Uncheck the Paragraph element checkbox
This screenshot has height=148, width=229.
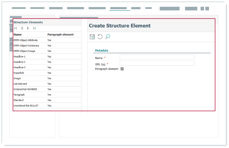122,69
